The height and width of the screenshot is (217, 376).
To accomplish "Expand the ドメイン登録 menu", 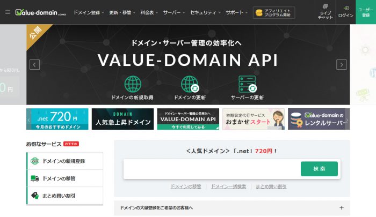I will pos(89,12).
